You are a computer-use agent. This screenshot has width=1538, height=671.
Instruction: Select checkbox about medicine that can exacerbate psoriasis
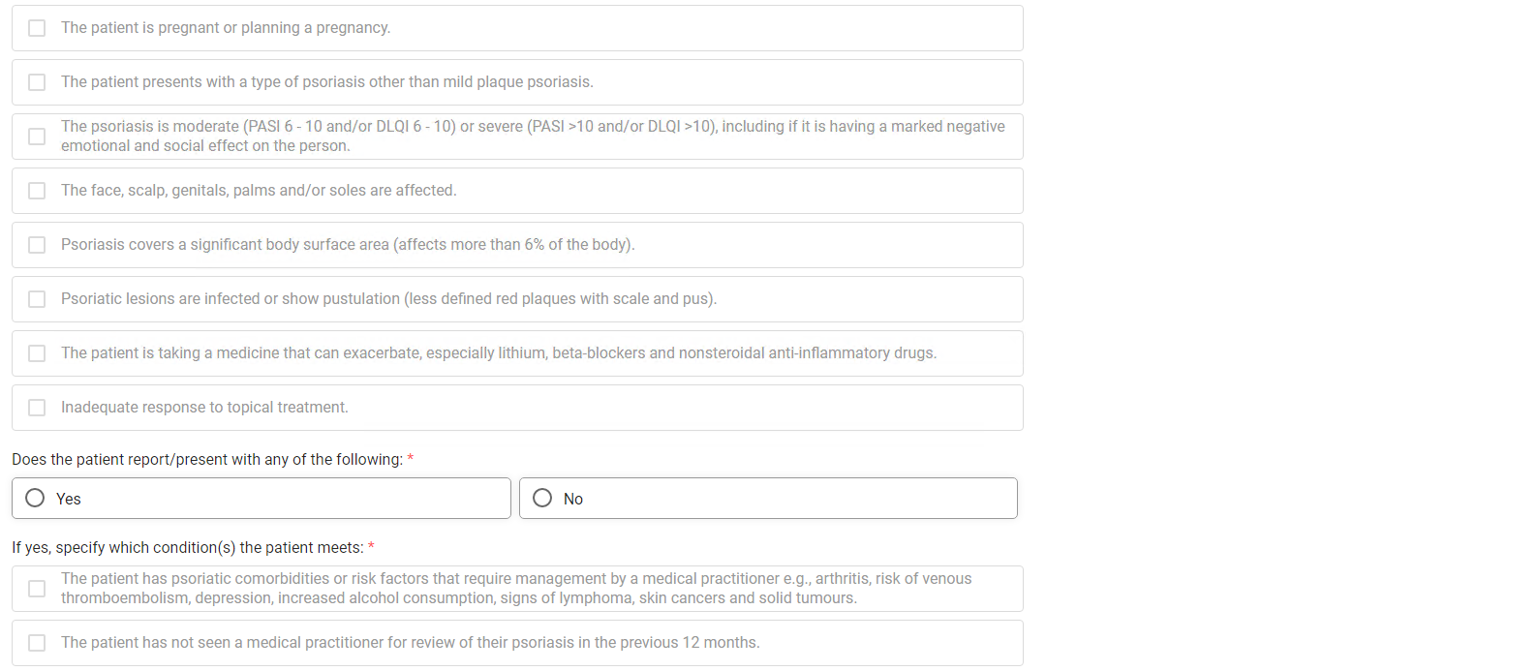coord(37,353)
